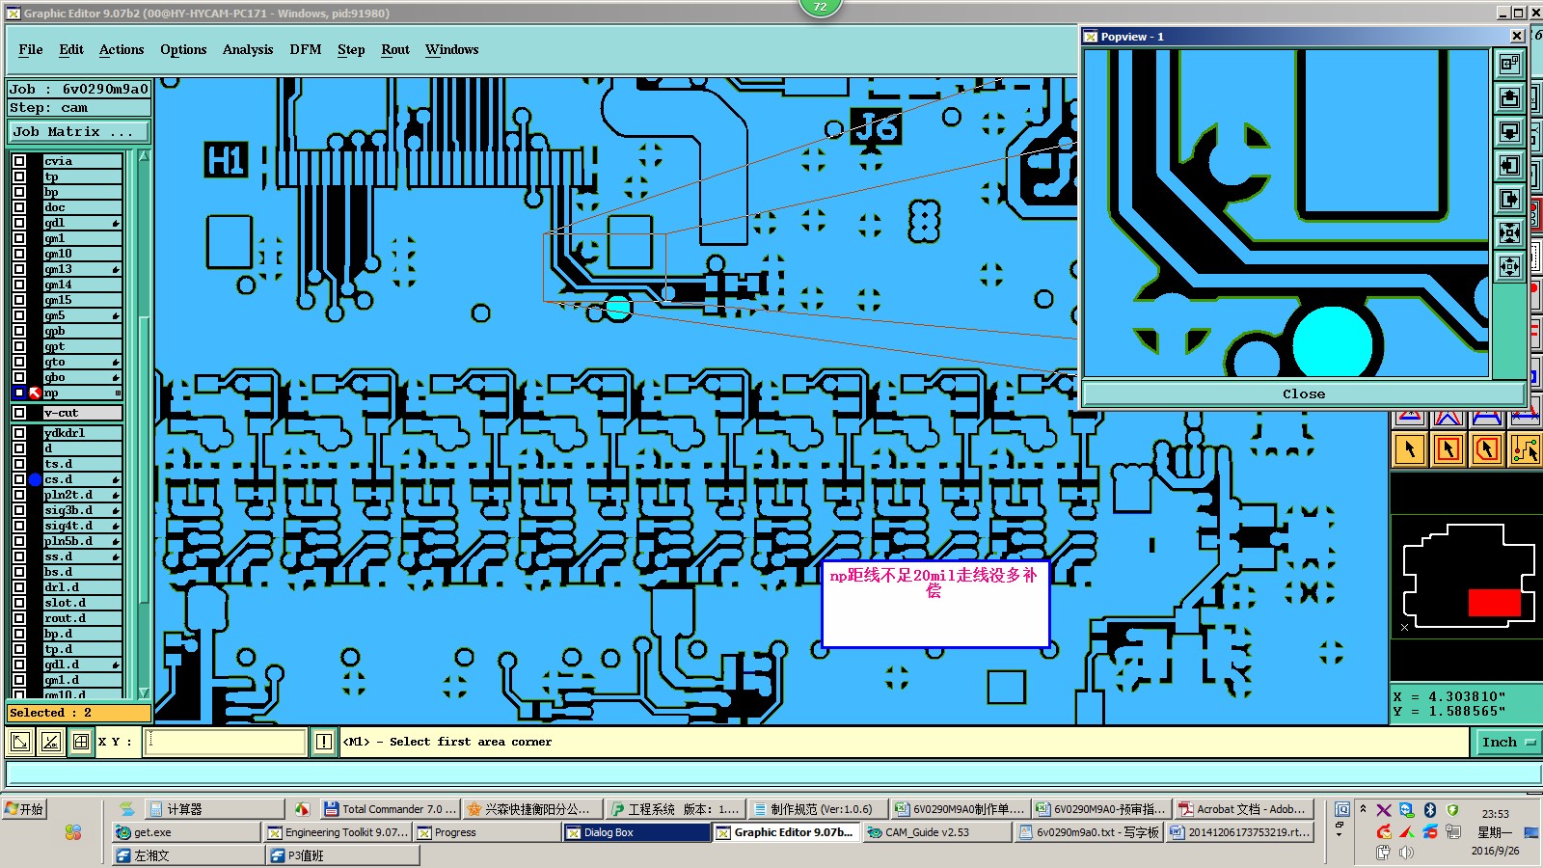Image resolution: width=1543 pixels, height=868 pixels.
Task: Click the X Y coordinate input field
Action: pyautogui.click(x=225, y=742)
